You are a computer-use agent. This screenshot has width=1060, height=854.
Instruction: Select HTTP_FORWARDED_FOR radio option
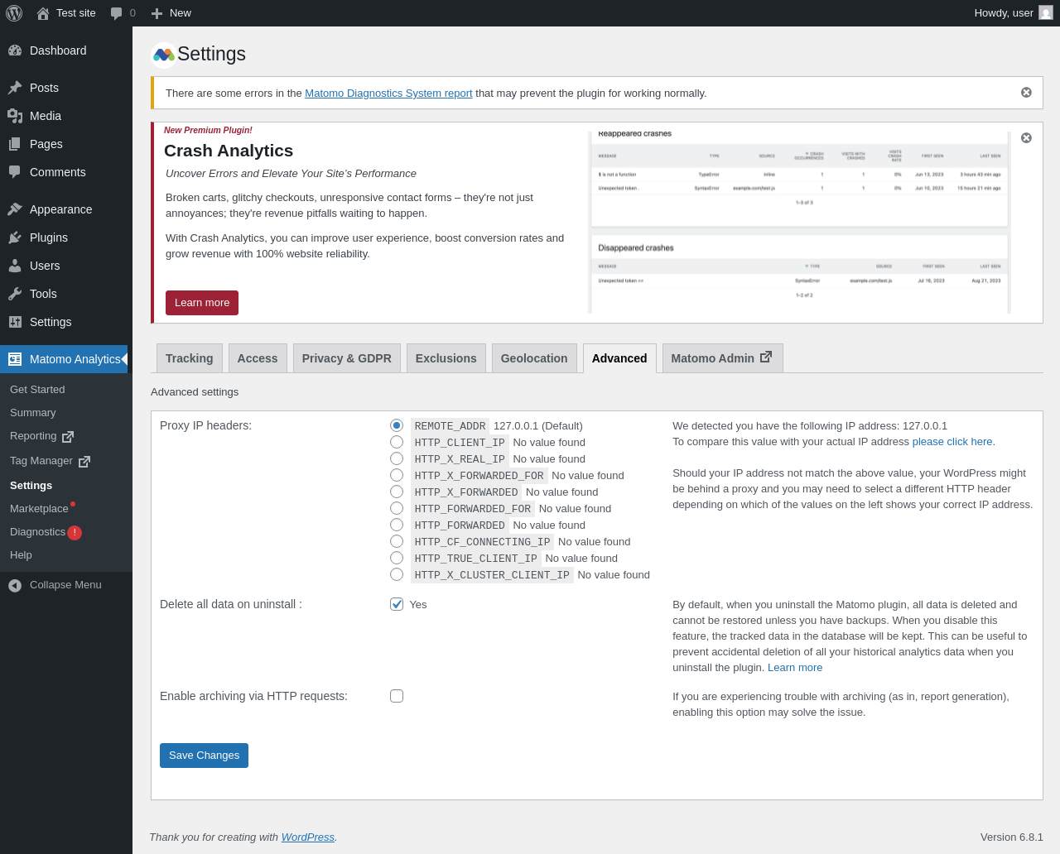click(x=397, y=508)
